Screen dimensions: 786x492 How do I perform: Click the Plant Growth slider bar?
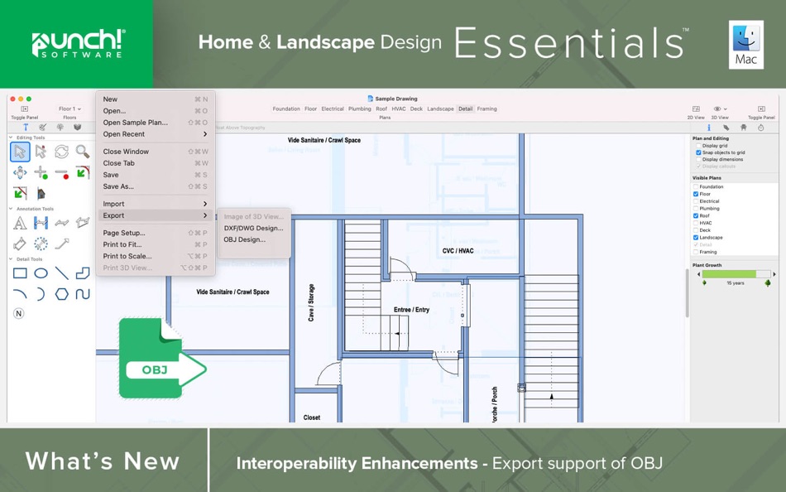pos(736,274)
